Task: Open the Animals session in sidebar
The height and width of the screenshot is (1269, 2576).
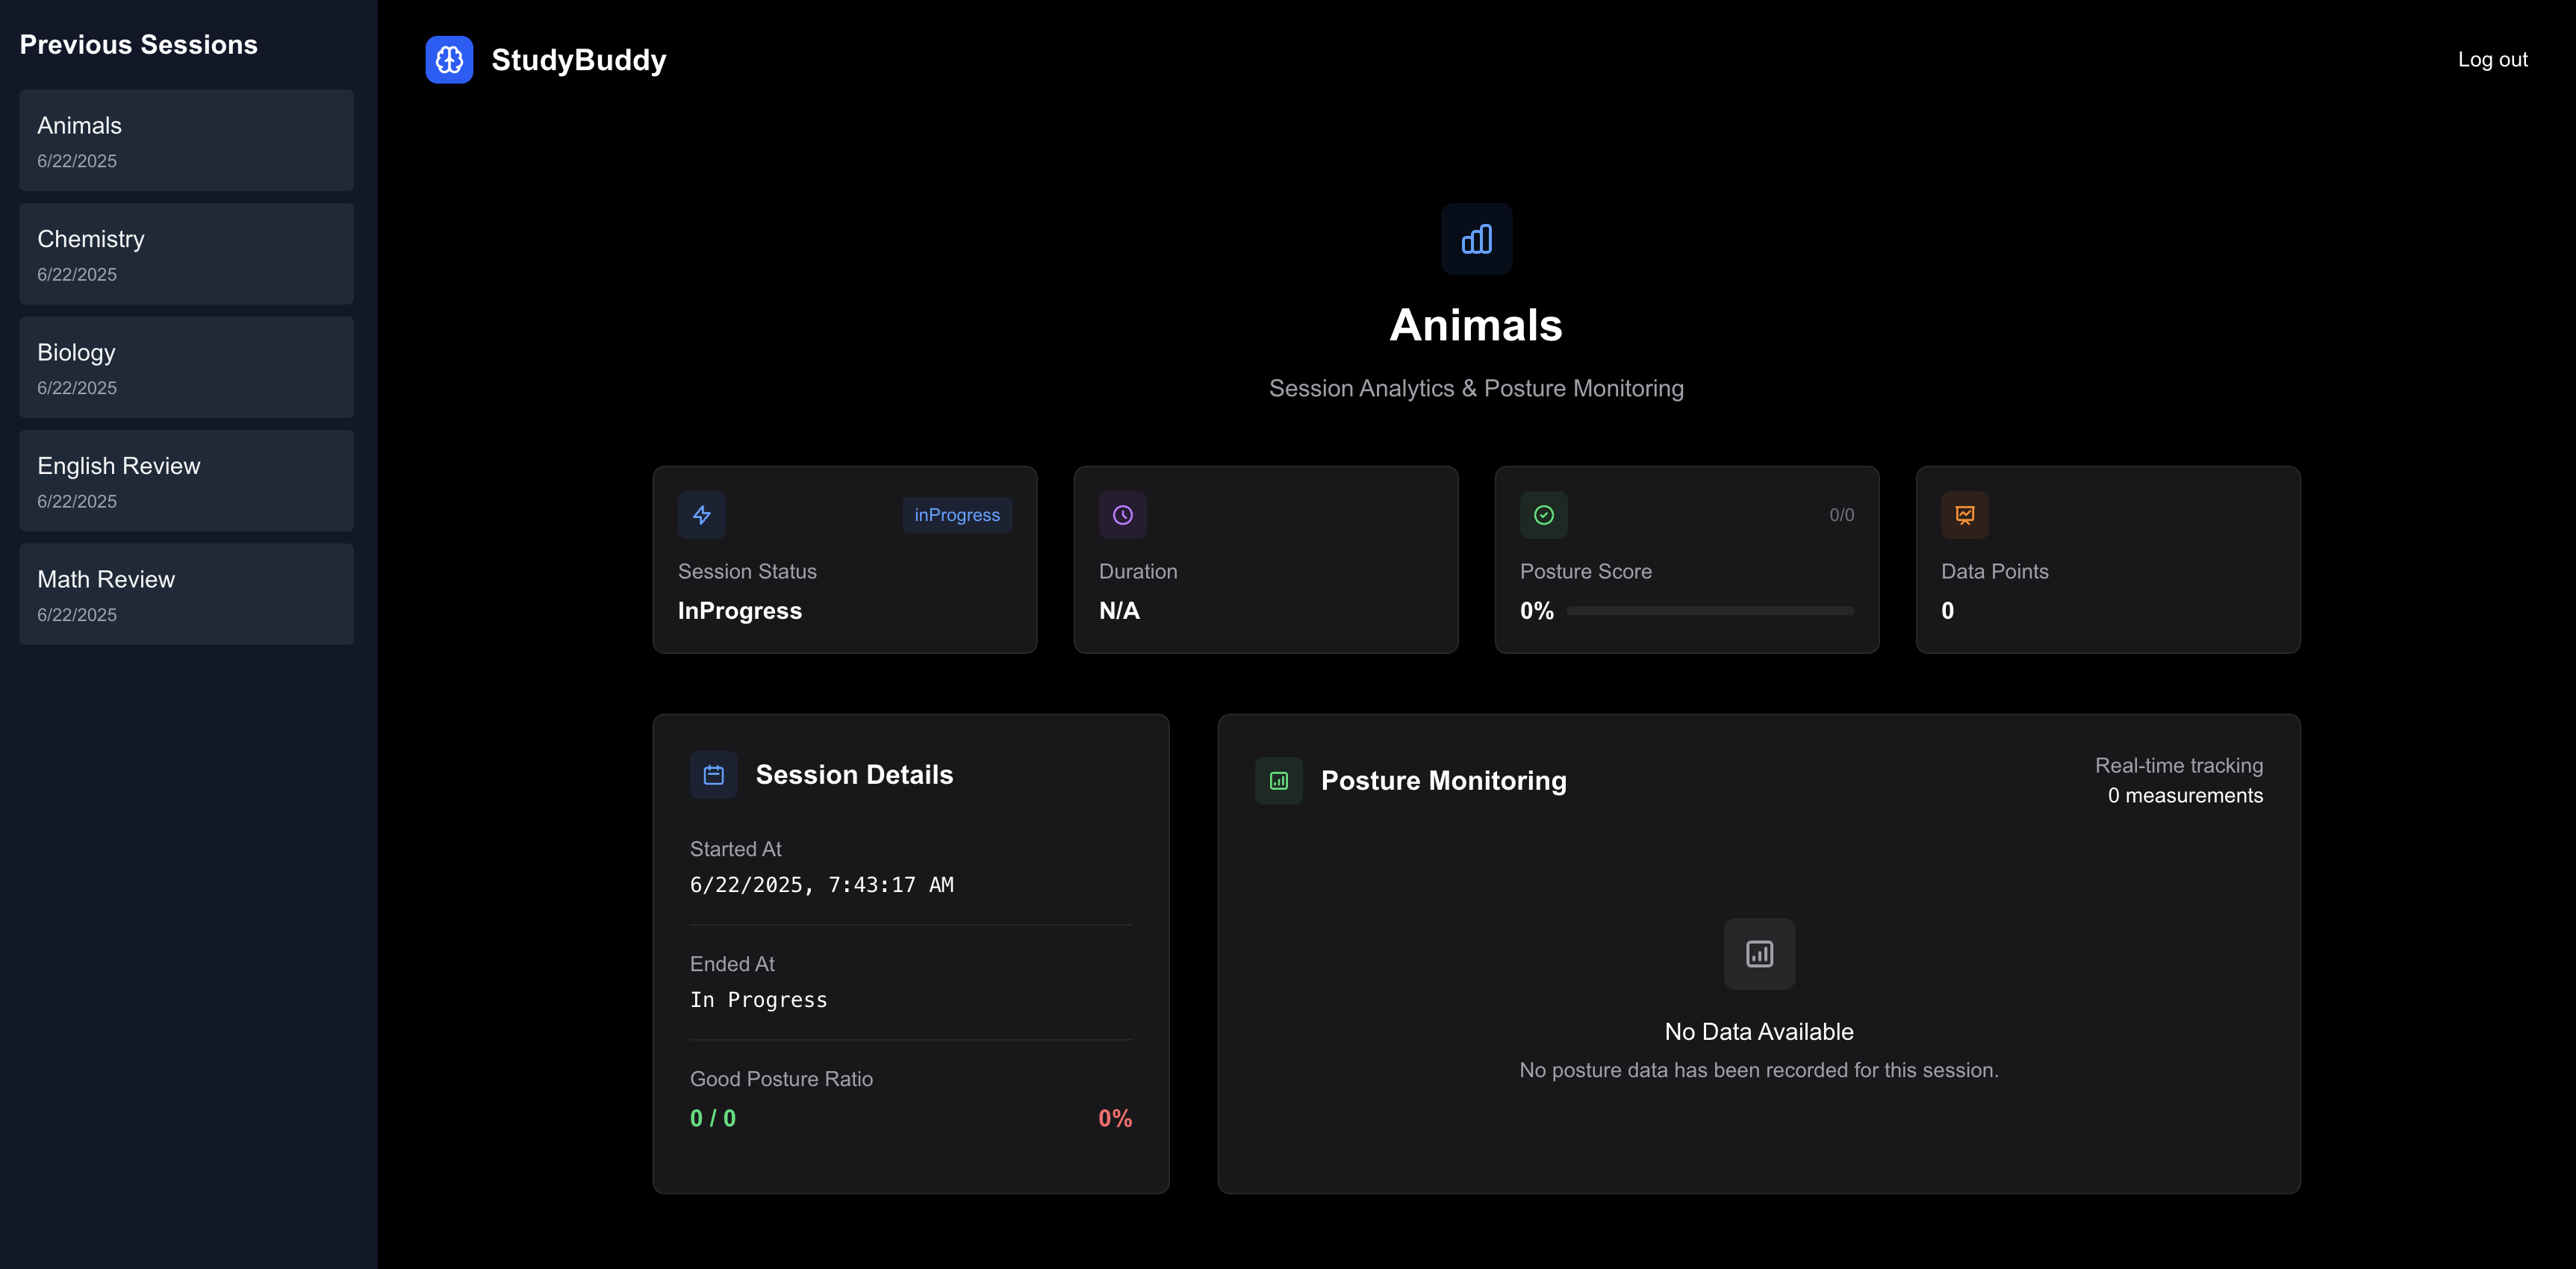Action: tap(186, 141)
